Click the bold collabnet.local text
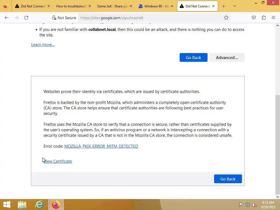The height and width of the screenshot is (210, 280). (x=102, y=30)
